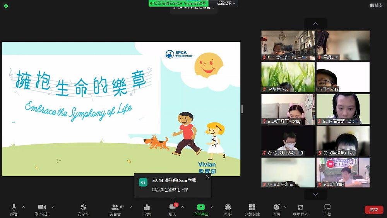
Task: Open the View Options (檢視選項) dropdown
Action: click(226, 3)
